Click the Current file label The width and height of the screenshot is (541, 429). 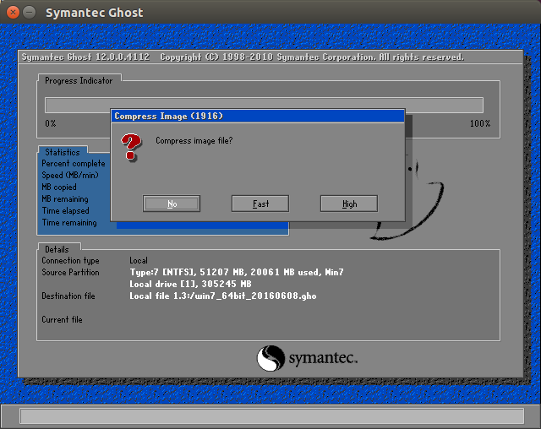[62, 319]
